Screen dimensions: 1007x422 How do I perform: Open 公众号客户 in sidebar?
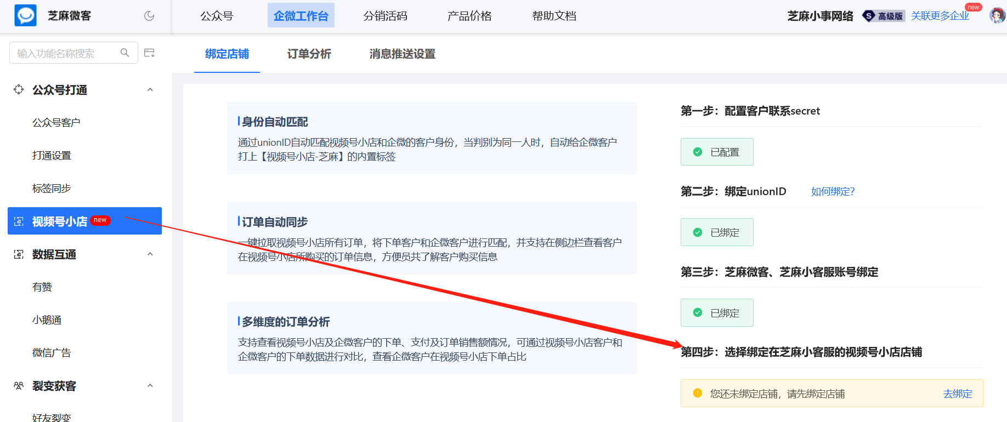56,122
